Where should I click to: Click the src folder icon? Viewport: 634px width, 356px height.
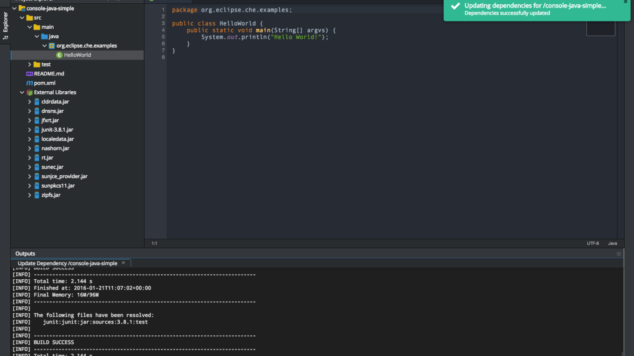29,18
